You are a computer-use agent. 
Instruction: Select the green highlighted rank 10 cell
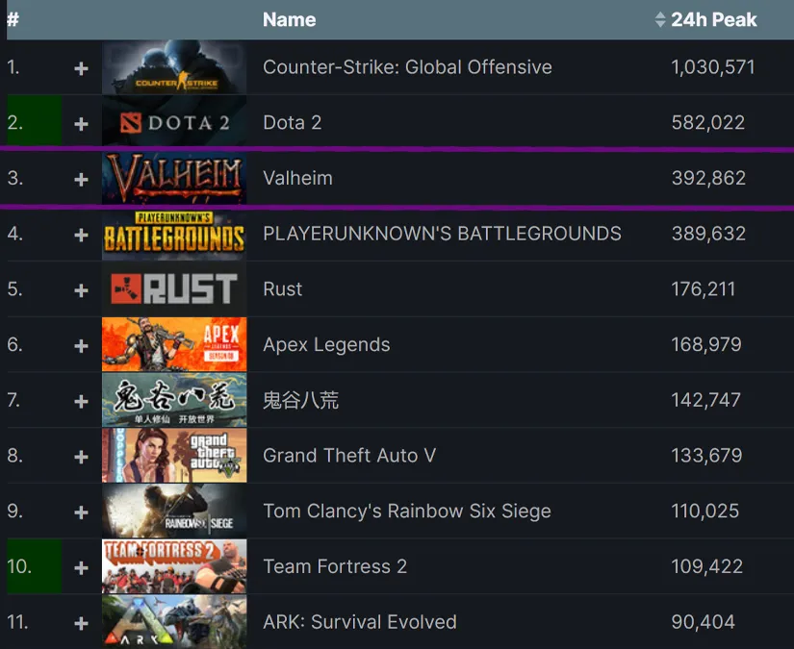34,567
